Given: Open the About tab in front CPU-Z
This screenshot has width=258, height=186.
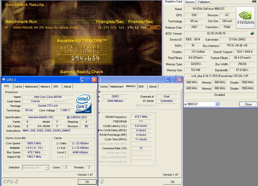Looking at the screenshot, I should [x=67, y=87].
